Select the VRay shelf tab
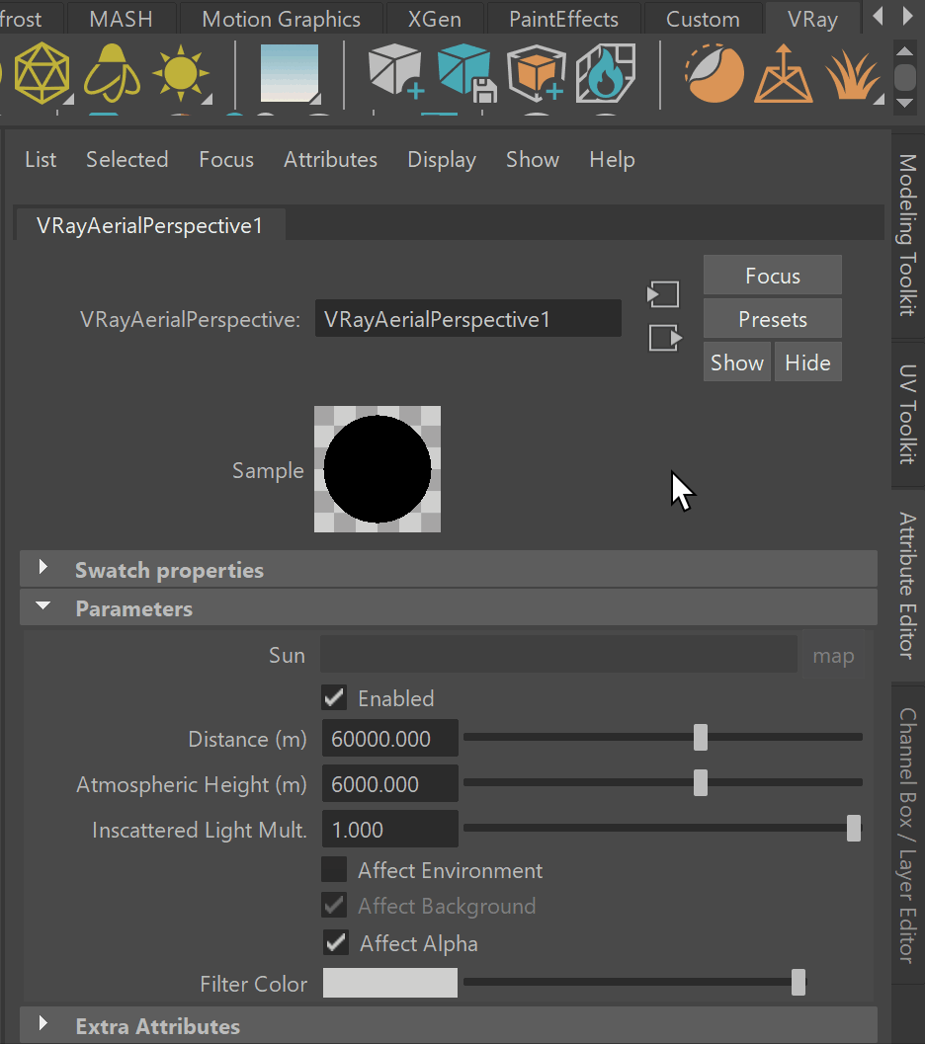925x1044 pixels. click(812, 19)
